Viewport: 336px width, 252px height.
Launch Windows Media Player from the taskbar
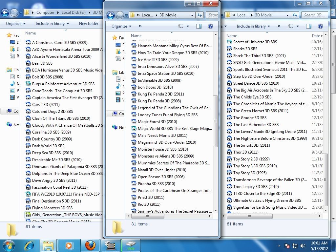[x=69, y=245]
